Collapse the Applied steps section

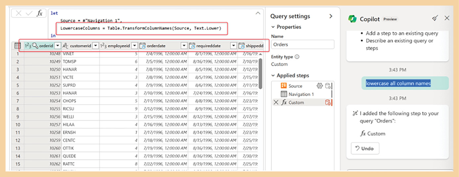(273, 75)
